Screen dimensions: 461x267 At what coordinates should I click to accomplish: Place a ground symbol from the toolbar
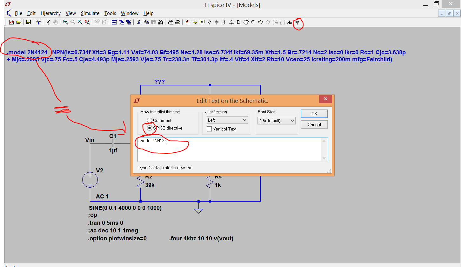tap(195, 22)
